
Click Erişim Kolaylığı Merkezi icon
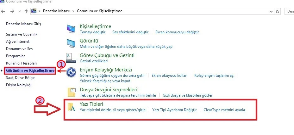71,72
